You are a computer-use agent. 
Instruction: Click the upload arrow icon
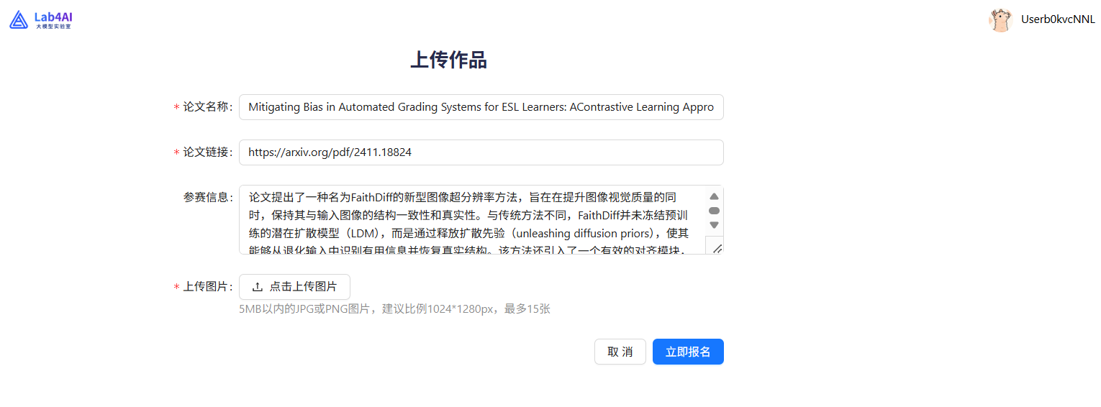coord(257,287)
